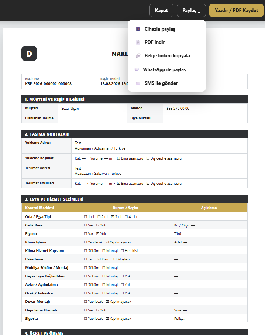Click Bina asansörü checkbox in Teslimat Koşulları
This screenshot has width=265, height=335.
118,183
